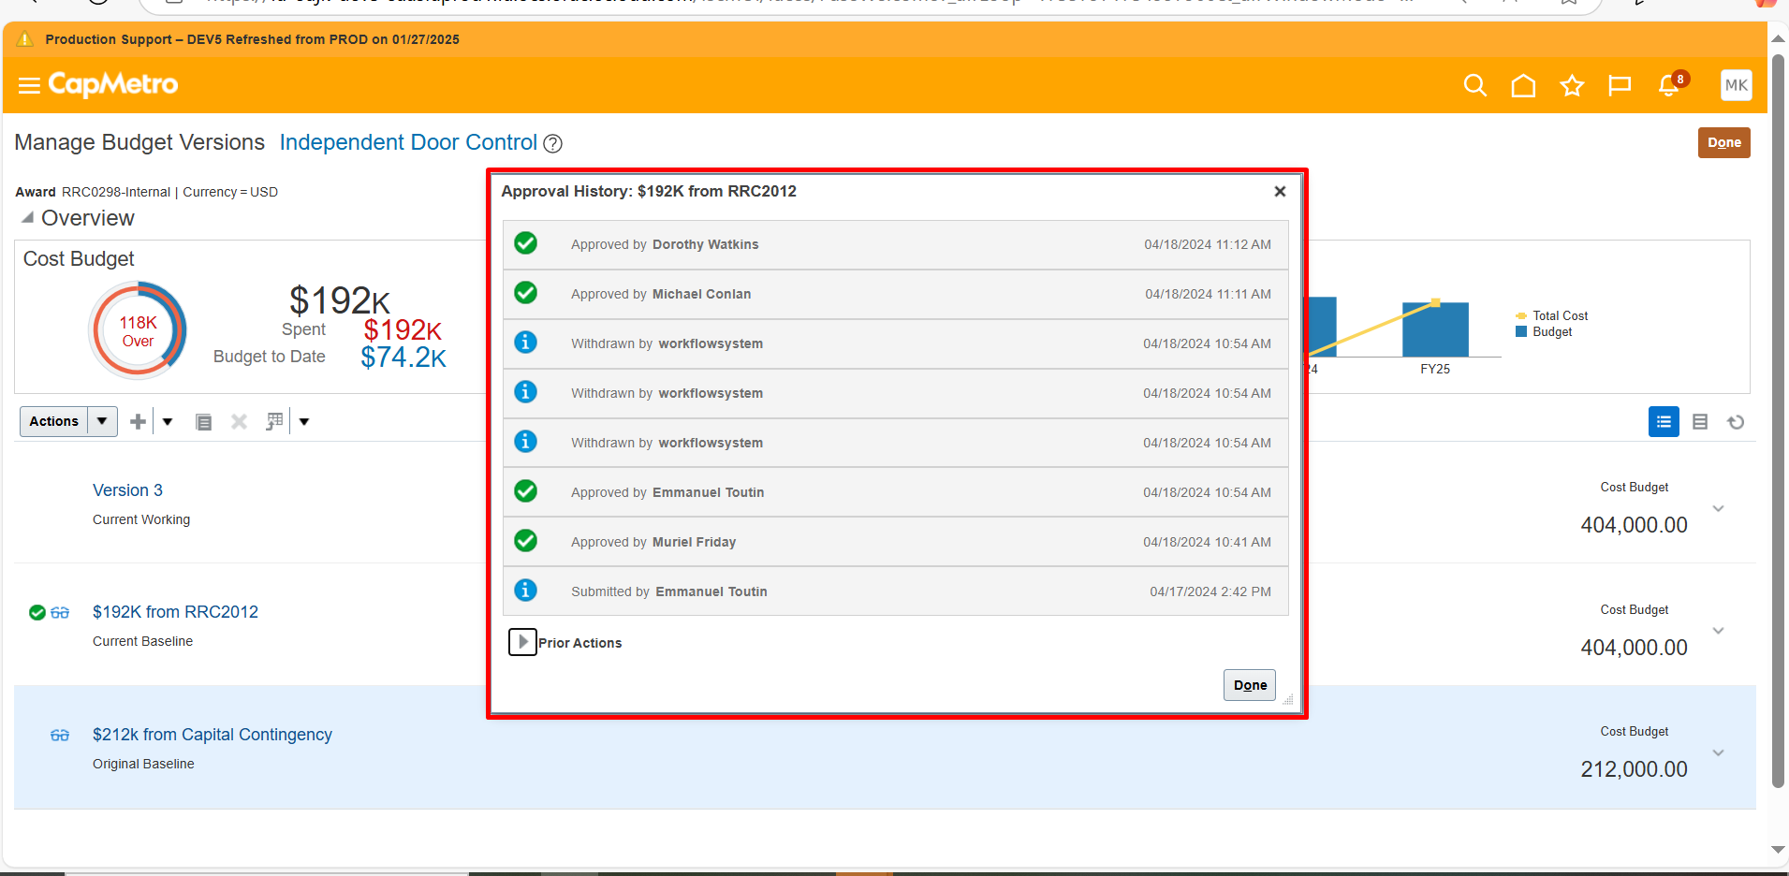The width and height of the screenshot is (1789, 876).
Task: Click the duplicate version document icon
Action: [203, 422]
